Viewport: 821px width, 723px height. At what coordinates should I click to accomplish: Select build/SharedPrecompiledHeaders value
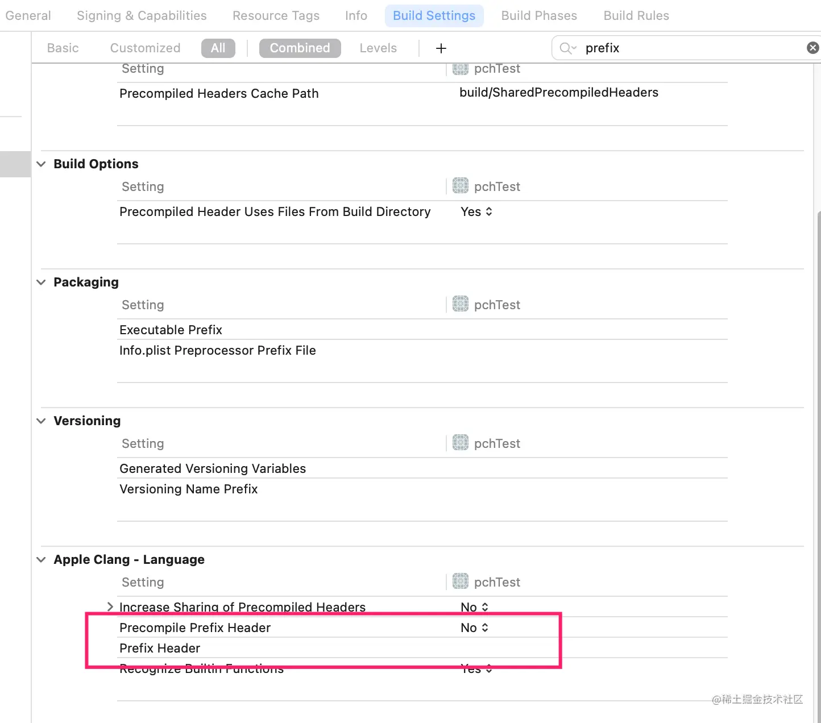[x=559, y=92]
